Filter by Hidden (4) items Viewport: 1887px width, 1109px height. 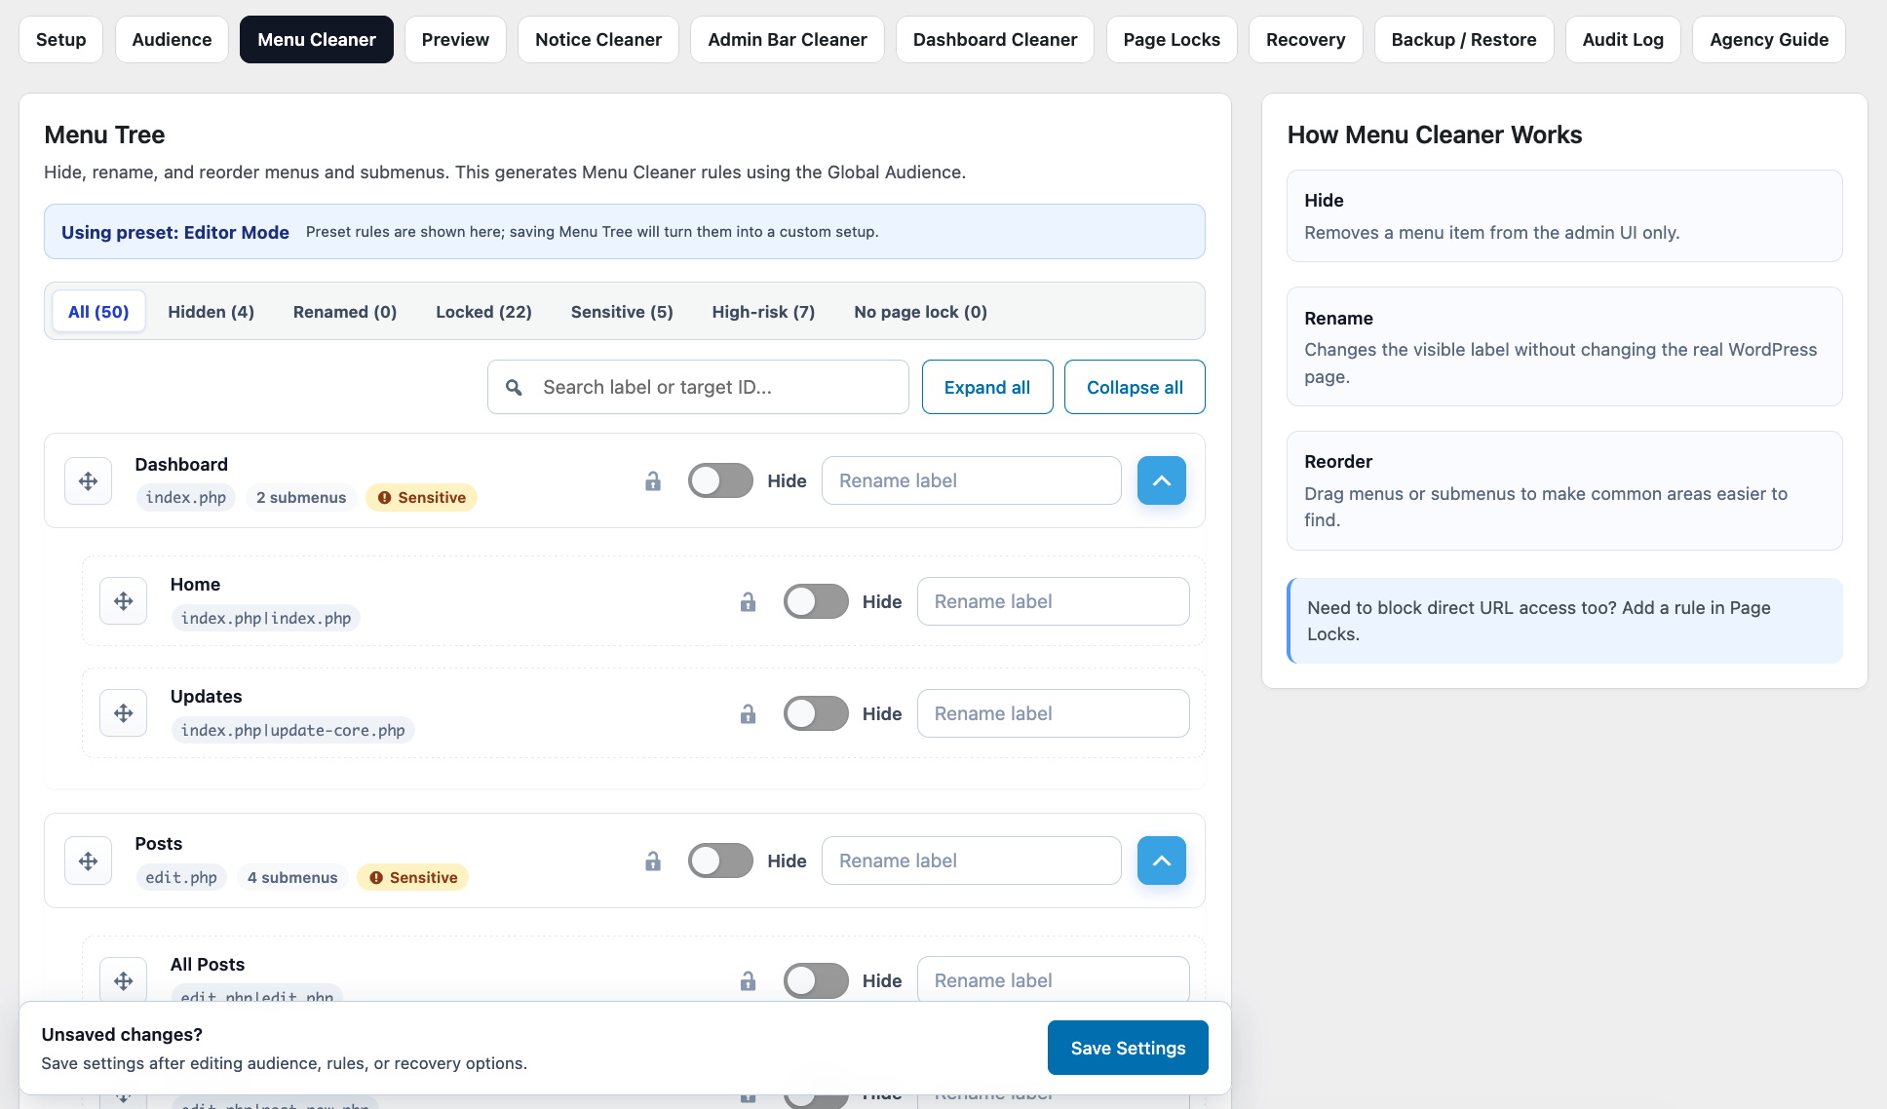tap(211, 312)
